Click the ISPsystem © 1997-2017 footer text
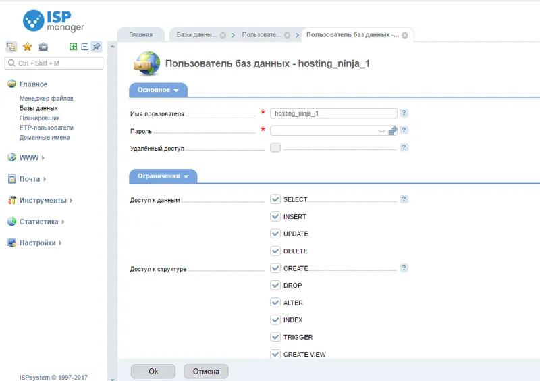 53,377
